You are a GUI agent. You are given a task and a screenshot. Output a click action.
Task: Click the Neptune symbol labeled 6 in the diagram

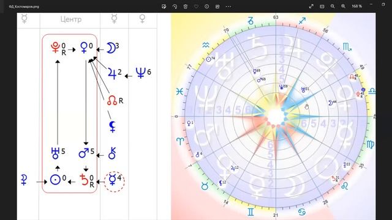pos(141,73)
